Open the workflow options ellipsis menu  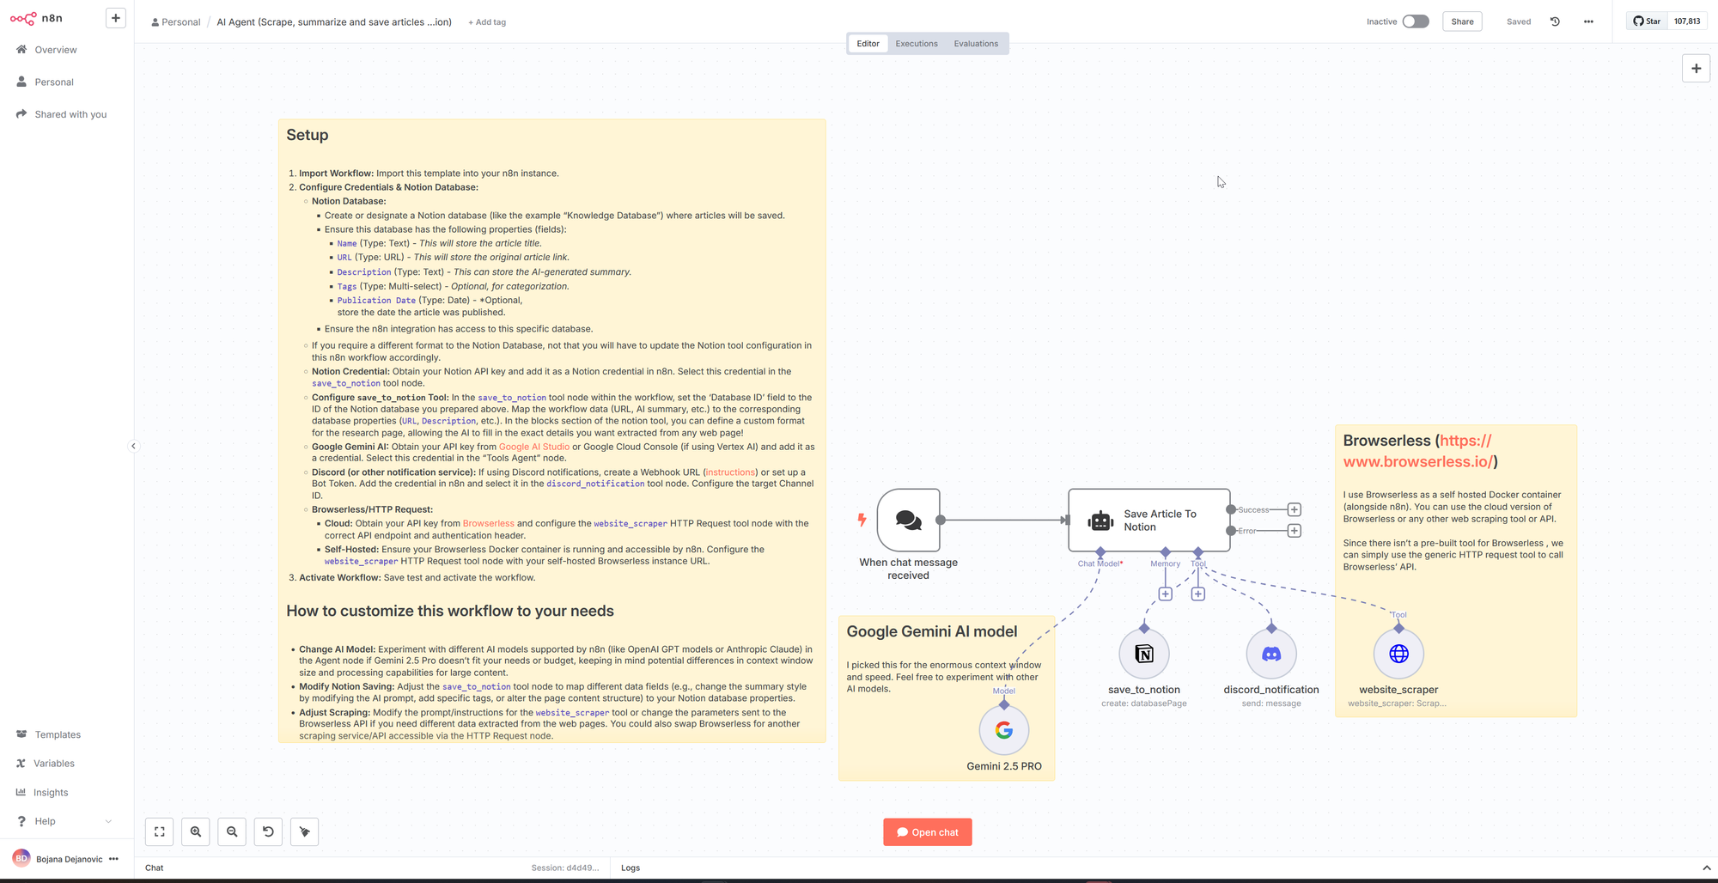click(1588, 21)
